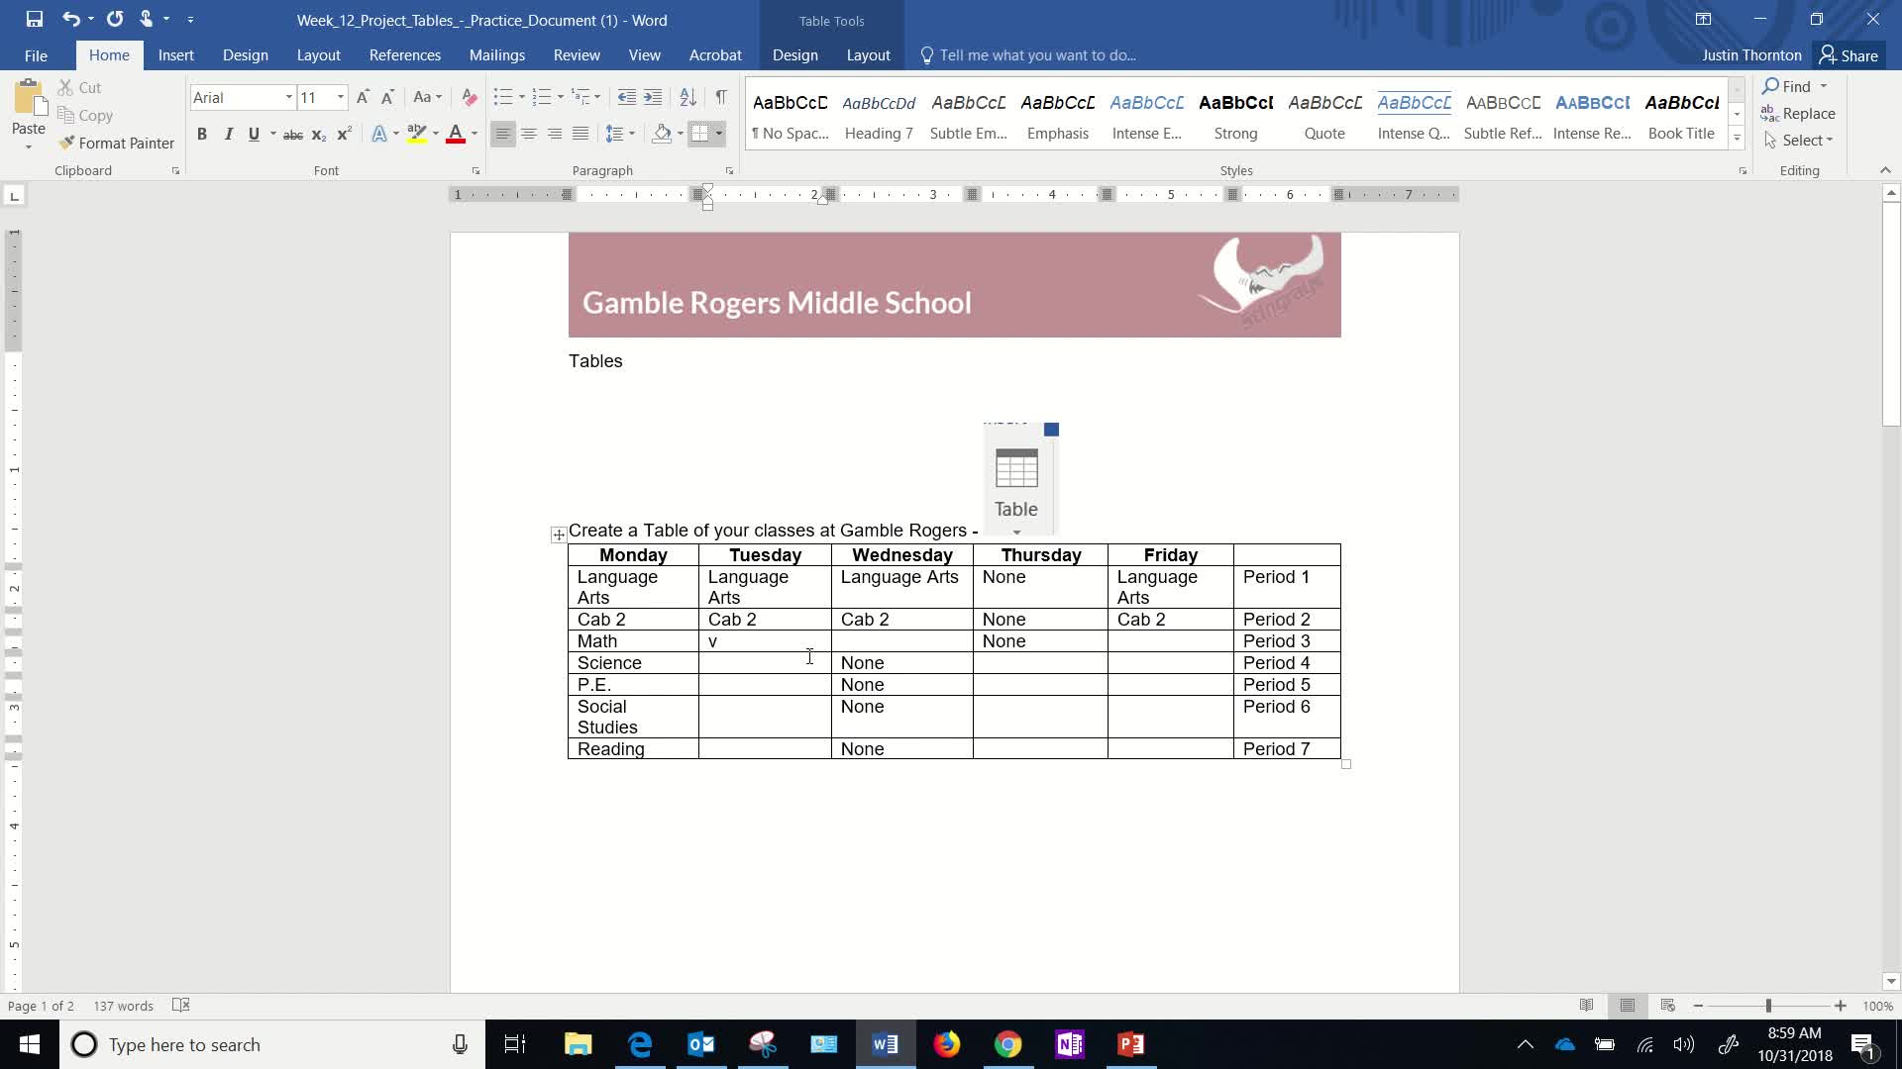Click the zoom slider handle
1902x1069 pixels.
coord(1768,1006)
